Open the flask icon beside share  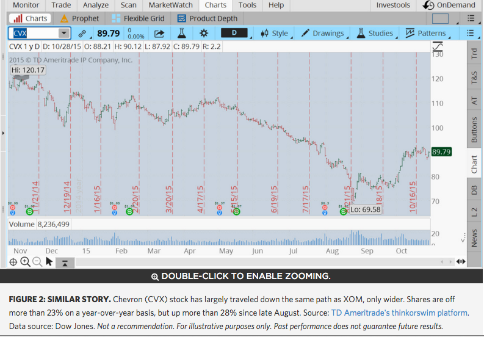181,34
